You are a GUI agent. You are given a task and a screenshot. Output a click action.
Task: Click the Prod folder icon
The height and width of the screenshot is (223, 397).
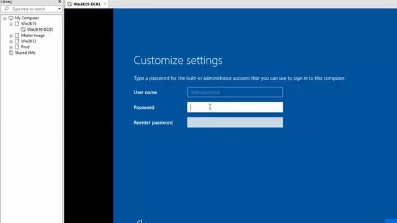[x=17, y=47]
